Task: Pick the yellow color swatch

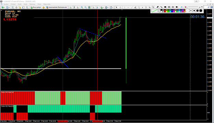Action: point(167,12)
